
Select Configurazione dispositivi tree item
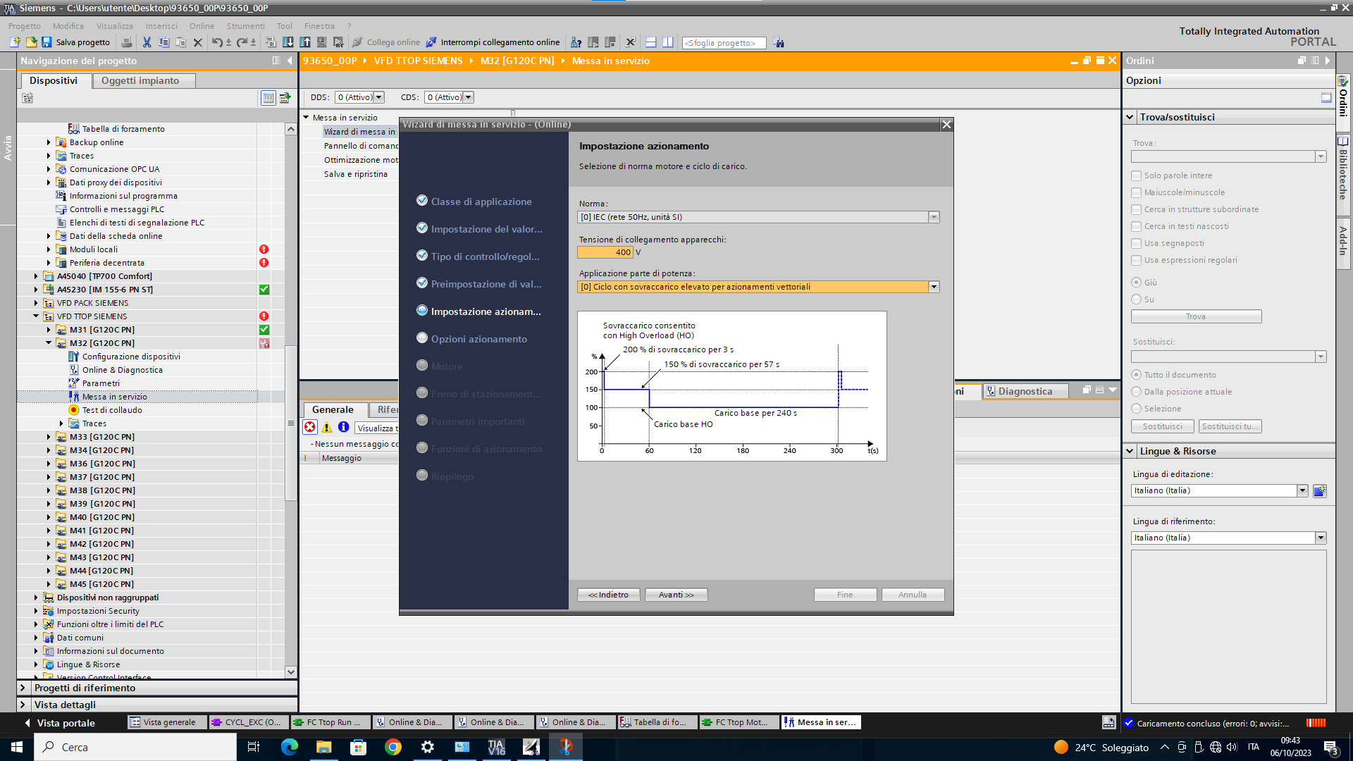point(130,357)
